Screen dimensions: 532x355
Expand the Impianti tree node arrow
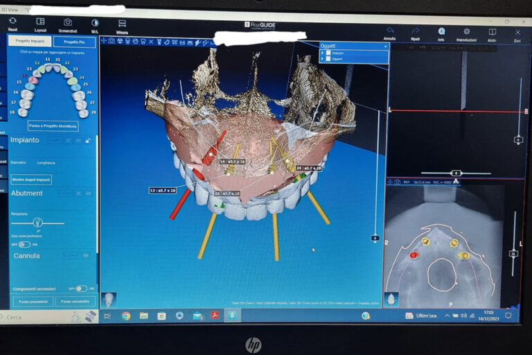point(322,53)
